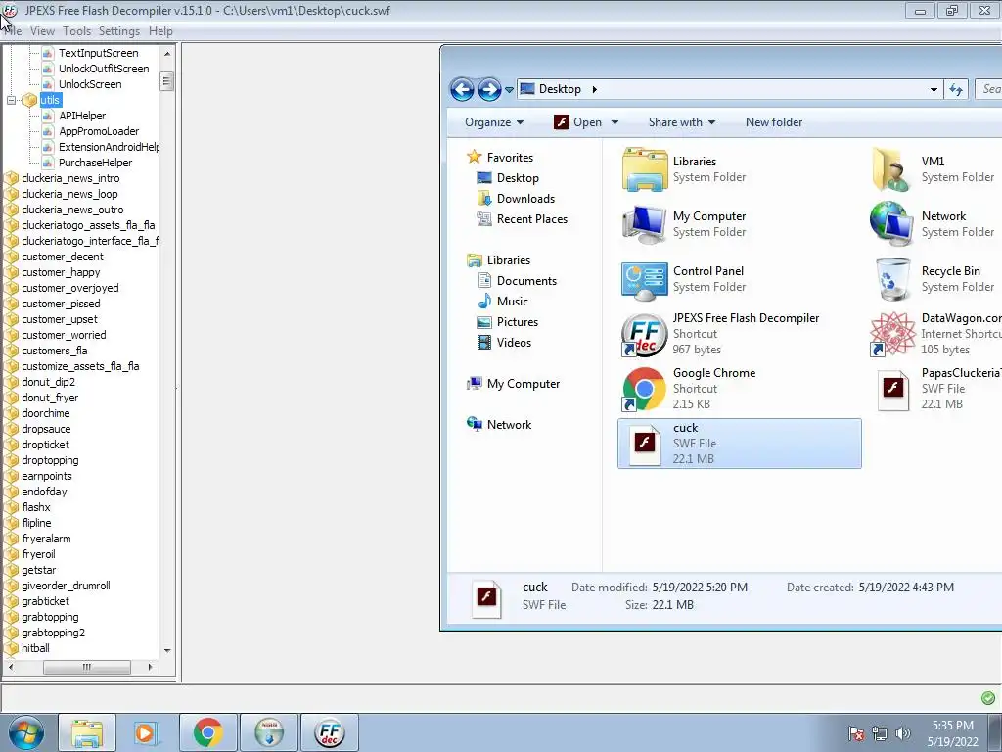Click the Explorer refresh button
The width and height of the screenshot is (1002, 752).
coord(956,89)
